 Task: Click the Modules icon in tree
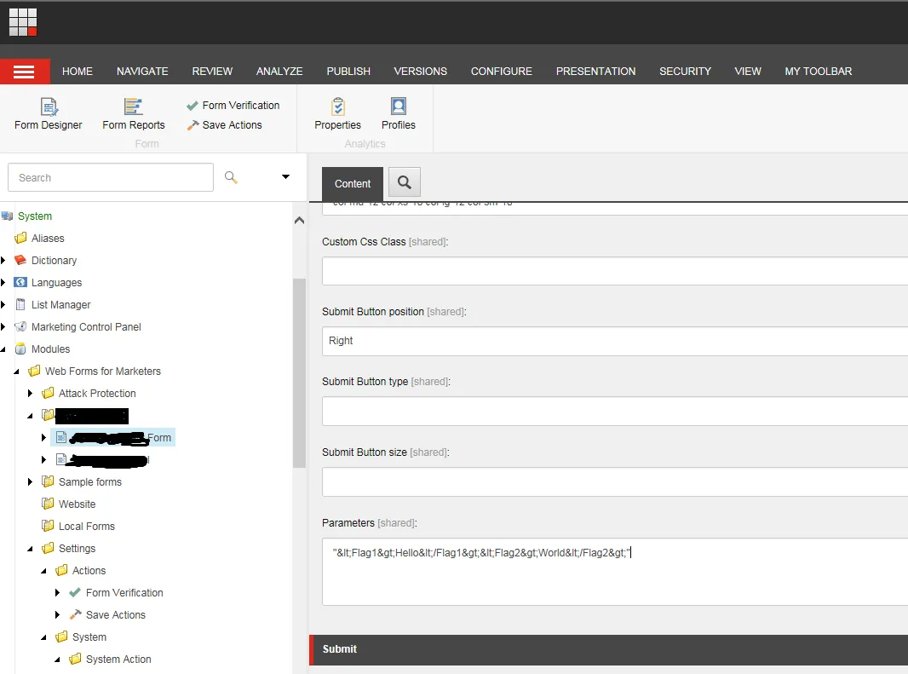[x=20, y=349]
